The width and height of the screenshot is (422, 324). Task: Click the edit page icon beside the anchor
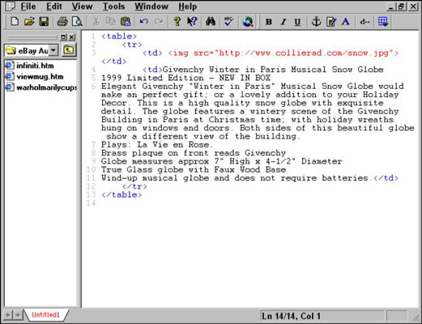click(331, 21)
